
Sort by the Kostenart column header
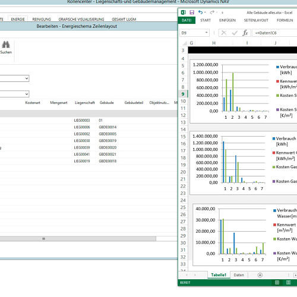[x=33, y=103]
